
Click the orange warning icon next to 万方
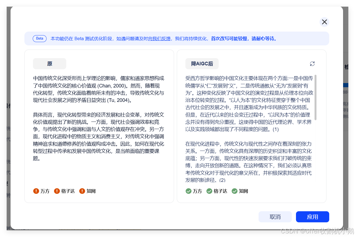[x=36, y=191]
